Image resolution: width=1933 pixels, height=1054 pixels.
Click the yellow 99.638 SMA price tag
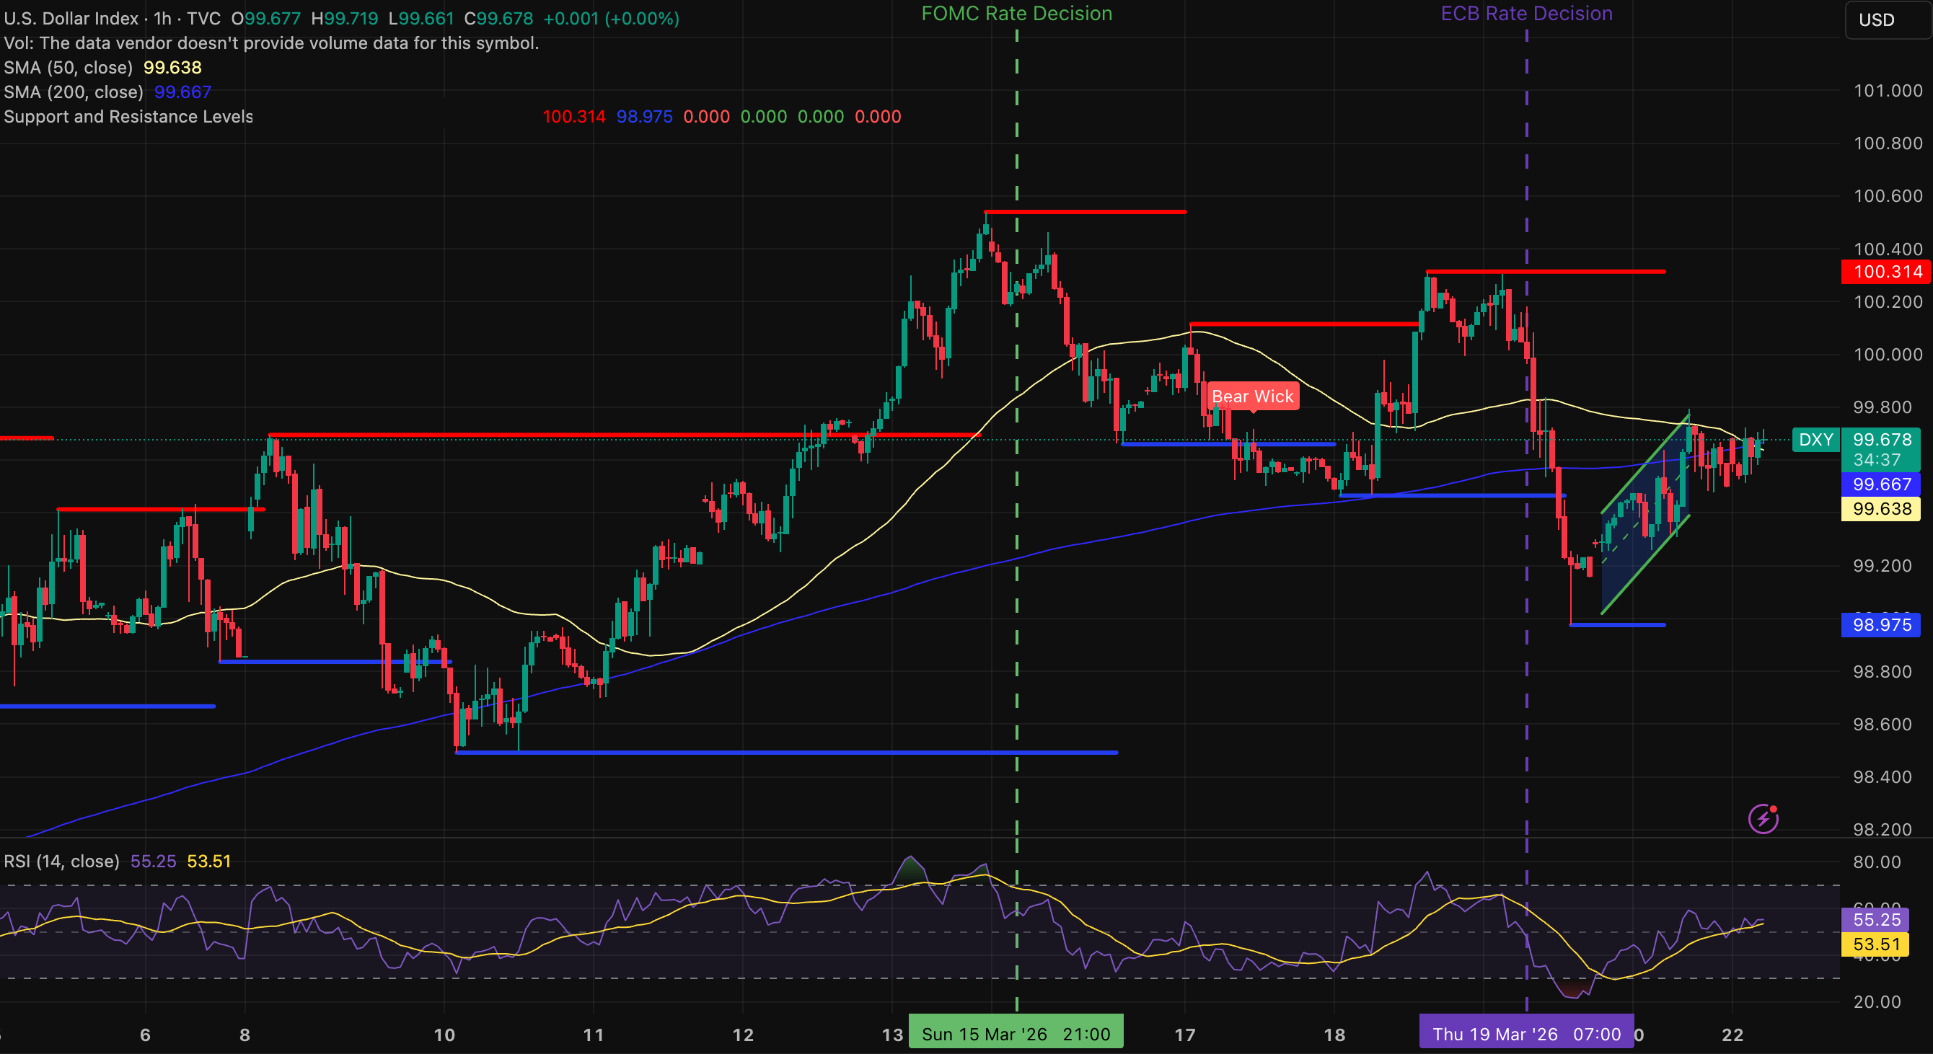1880,510
